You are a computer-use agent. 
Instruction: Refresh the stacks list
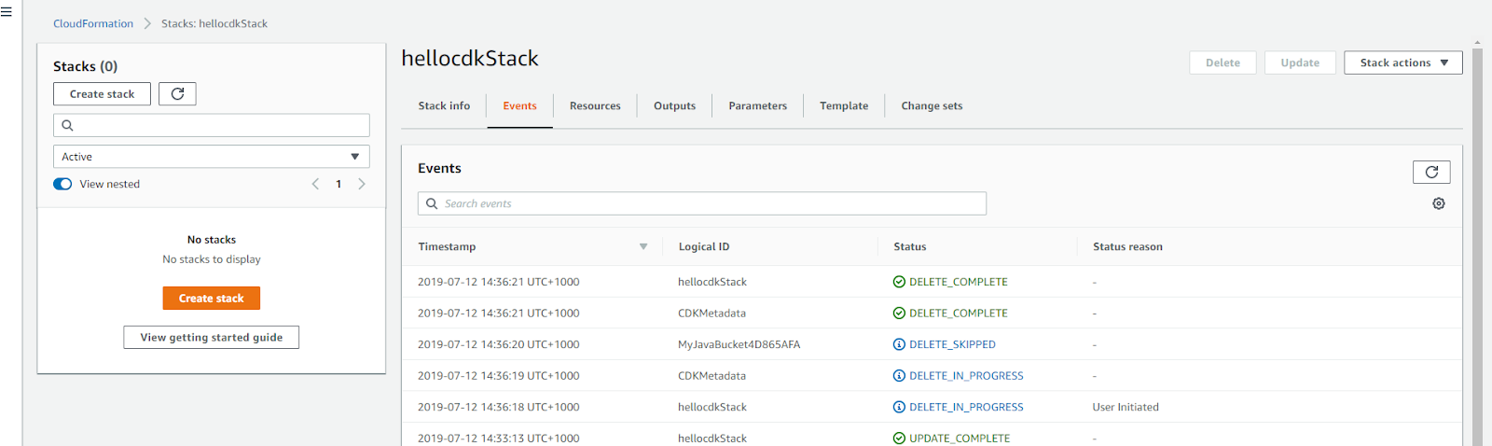(177, 94)
